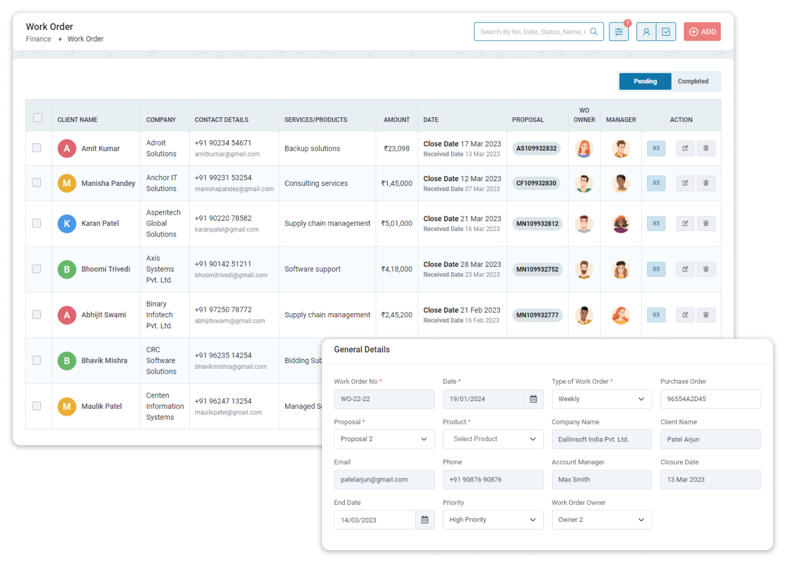Expand the Priority dropdown showing High Priority
Screen dimensions: 786x563
(x=493, y=520)
